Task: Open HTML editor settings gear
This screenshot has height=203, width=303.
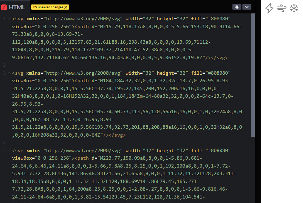Action: (x=237, y=7)
